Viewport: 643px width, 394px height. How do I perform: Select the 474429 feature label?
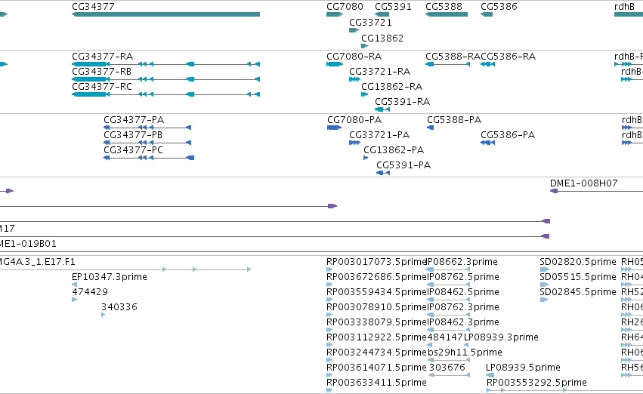[x=90, y=292]
